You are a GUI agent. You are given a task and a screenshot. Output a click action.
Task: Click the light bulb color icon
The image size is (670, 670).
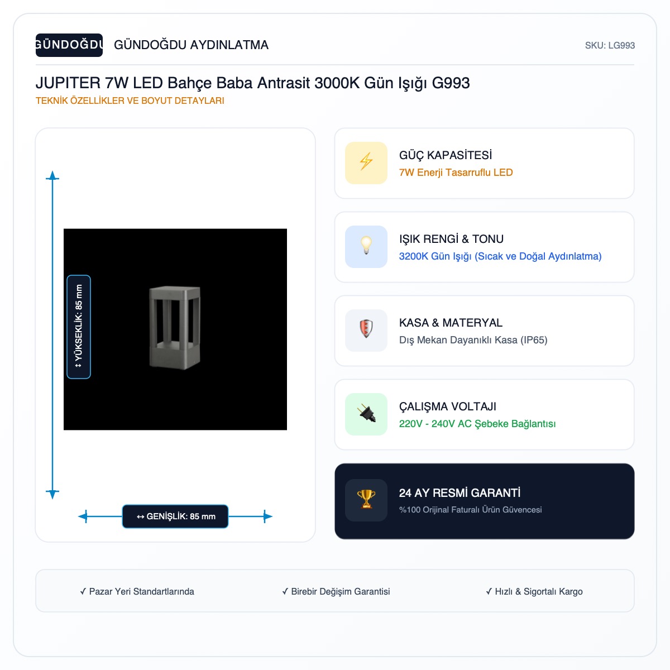tap(366, 247)
